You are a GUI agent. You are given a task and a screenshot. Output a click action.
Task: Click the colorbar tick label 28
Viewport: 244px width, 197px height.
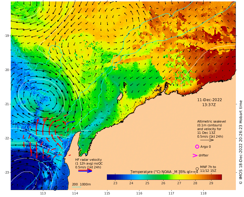[x=195, y=183]
